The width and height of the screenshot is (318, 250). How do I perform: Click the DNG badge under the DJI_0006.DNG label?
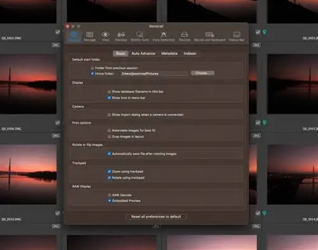56,136
